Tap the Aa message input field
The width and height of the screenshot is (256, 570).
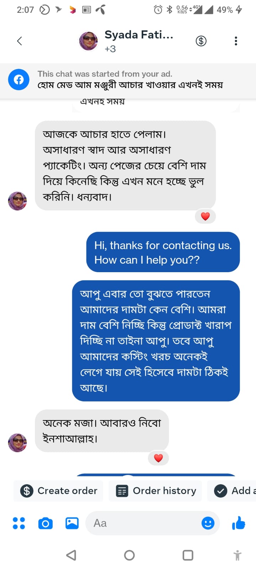pyautogui.click(x=142, y=523)
